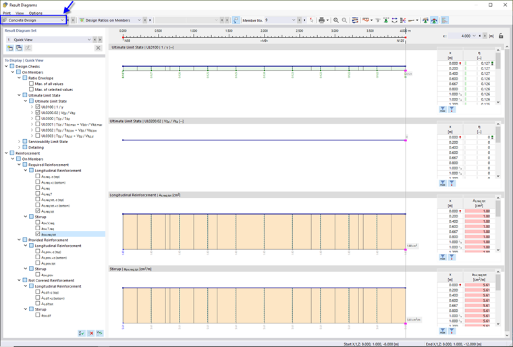
Task: Click the check all icon below tree
Action: 82,333
